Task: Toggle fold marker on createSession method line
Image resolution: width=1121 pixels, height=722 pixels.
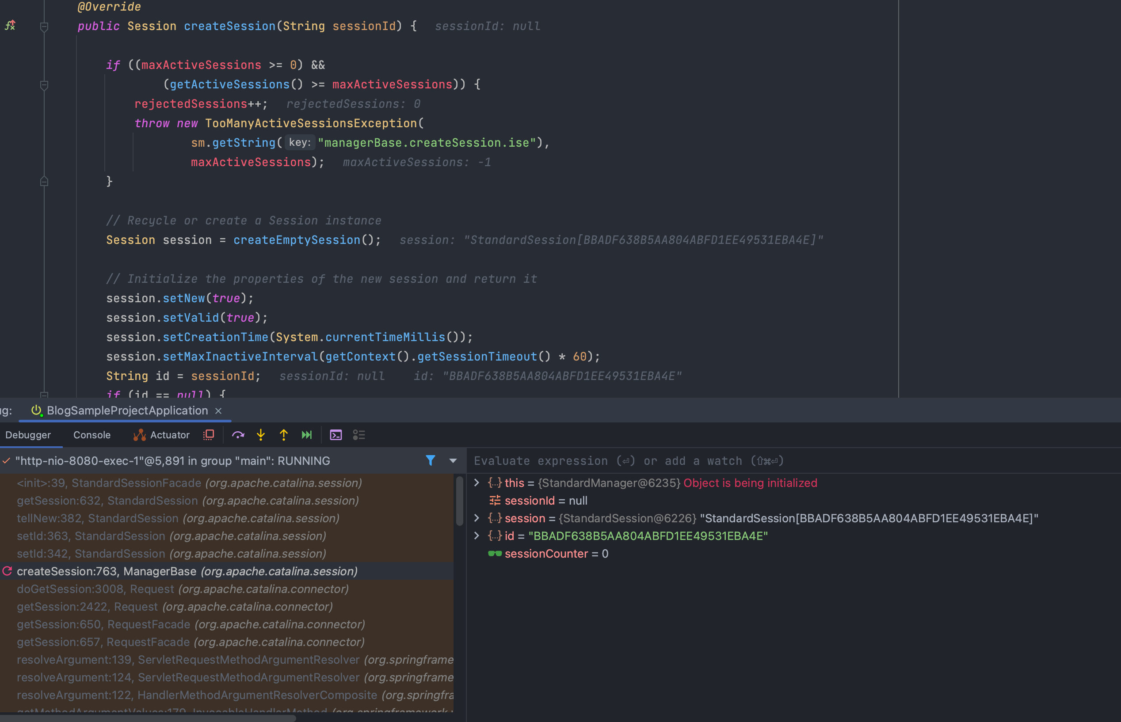Action: [x=44, y=27]
